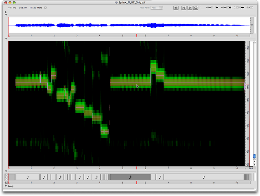Select the note segment around second 3.5
The image size is (260, 196).
[88, 177]
